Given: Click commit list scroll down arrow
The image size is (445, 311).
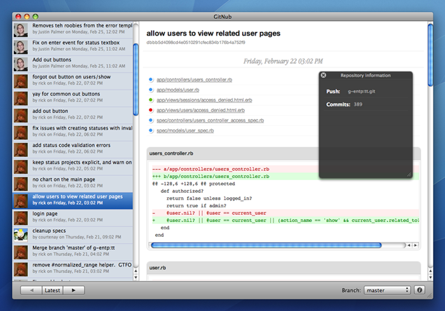Looking at the screenshot, I should (x=135, y=277).
